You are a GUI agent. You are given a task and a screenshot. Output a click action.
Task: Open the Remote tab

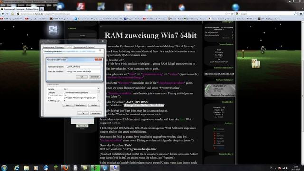91,47
